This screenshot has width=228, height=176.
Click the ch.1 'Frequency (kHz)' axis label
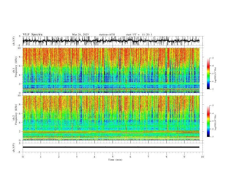(x=16, y=67)
